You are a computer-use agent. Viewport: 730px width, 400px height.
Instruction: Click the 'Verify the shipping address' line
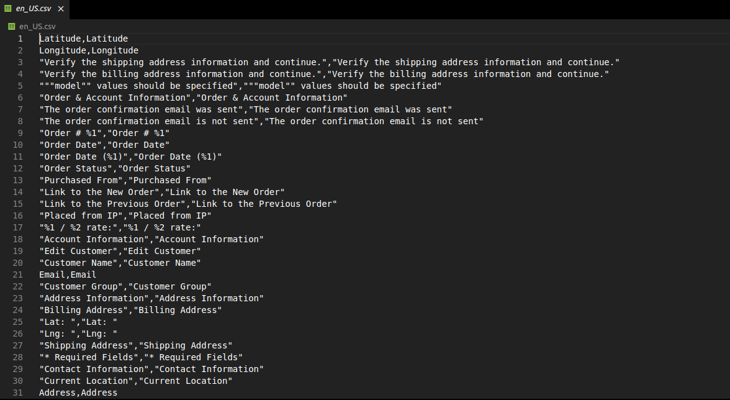pyautogui.click(x=329, y=62)
